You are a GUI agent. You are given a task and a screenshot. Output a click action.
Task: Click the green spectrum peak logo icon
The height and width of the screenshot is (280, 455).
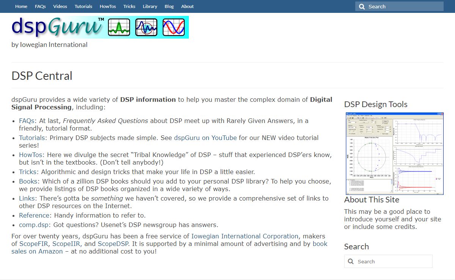pos(119,27)
